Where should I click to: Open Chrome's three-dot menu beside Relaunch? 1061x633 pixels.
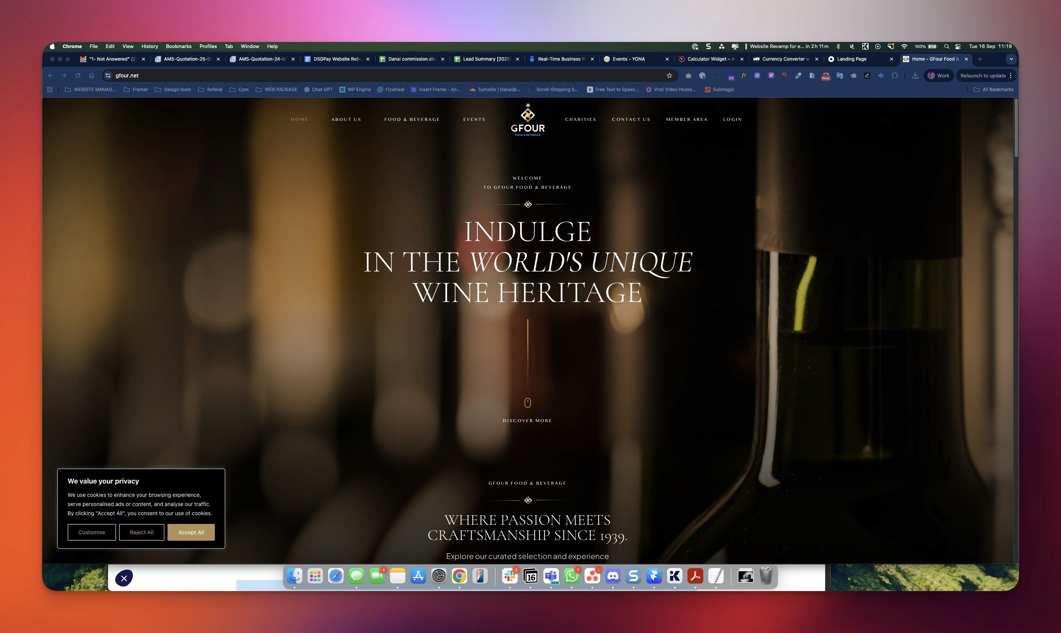pos(1011,76)
